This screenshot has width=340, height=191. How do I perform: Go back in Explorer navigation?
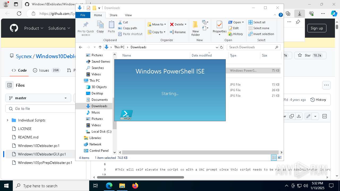(80, 47)
